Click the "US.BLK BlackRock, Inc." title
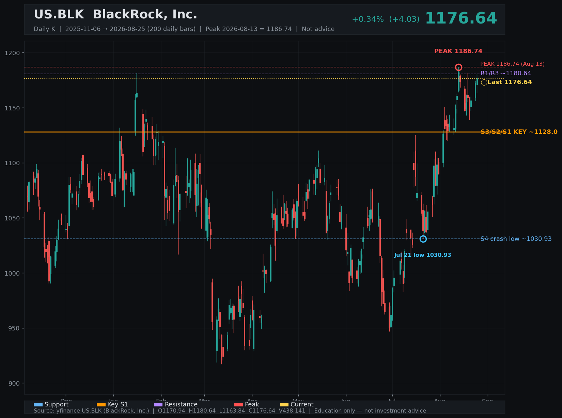Screen dimensions: 562x418 click(x=115, y=15)
